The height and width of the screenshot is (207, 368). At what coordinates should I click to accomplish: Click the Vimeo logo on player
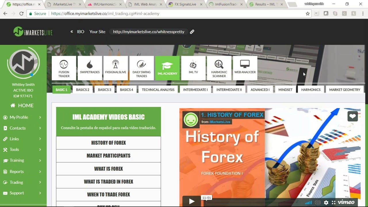pyautogui.click(x=346, y=202)
